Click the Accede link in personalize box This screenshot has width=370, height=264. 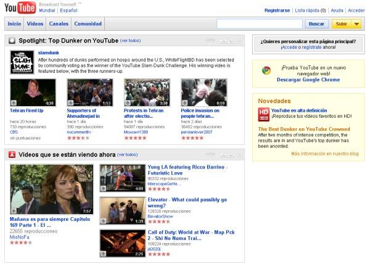290,47
